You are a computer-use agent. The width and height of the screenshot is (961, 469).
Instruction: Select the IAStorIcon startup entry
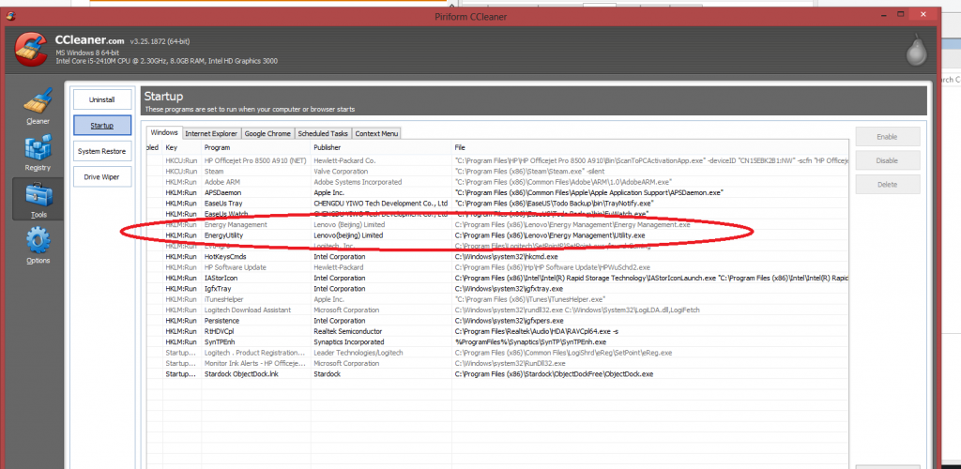(497, 278)
